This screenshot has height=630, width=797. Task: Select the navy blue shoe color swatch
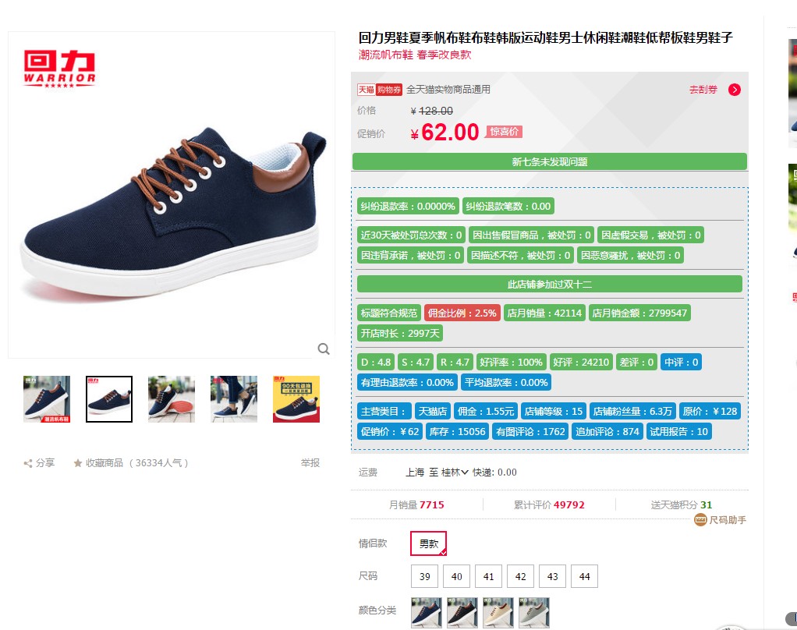point(427,613)
